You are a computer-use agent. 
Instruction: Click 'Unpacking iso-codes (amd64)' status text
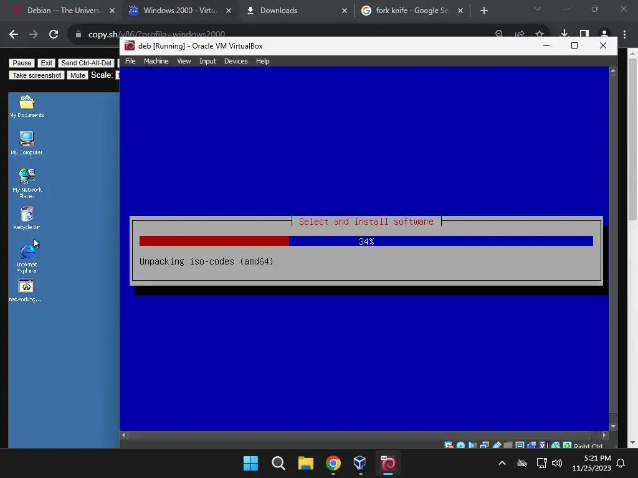click(x=206, y=261)
